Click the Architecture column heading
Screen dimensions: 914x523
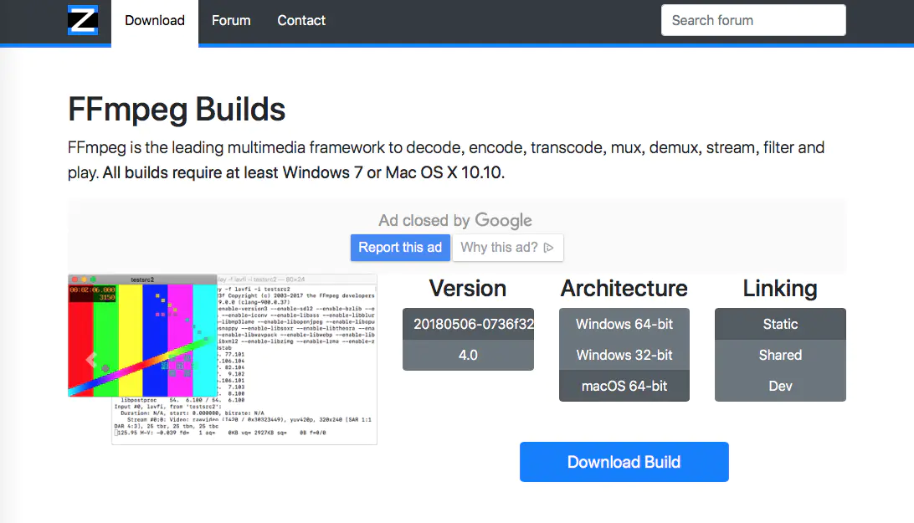pyautogui.click(x=624, y=289)
